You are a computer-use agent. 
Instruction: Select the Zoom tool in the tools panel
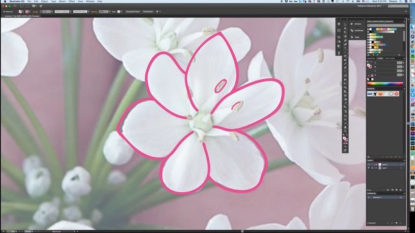click(x=345, y=131)
